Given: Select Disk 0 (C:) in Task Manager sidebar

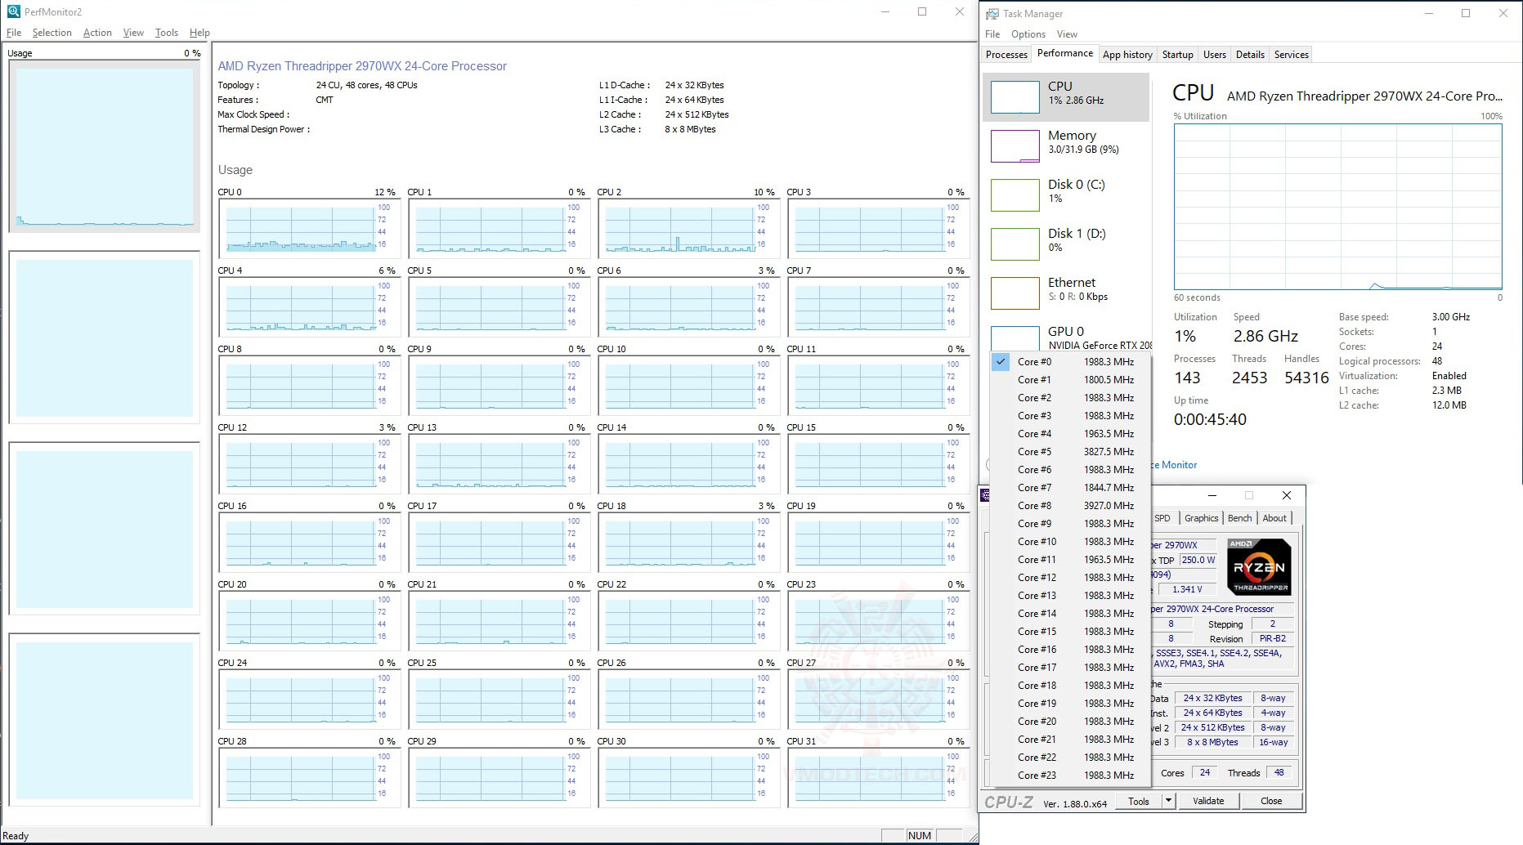Looking at the screenshot, I should (x=1066, y=194).
